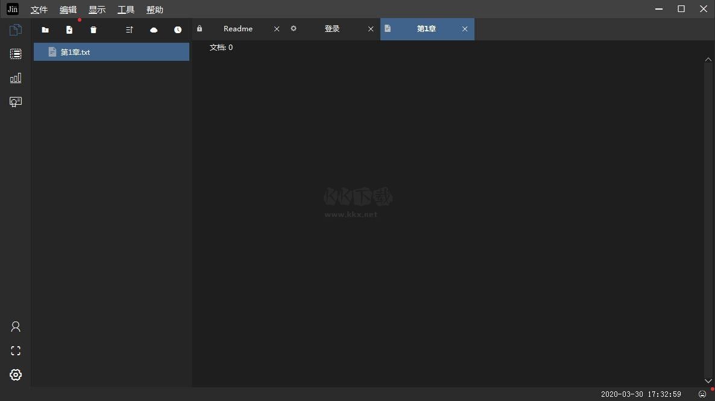The width and height of the screenshot is (715, 401).
Task: Close the 登录 tab
Action: pos(371,28)
